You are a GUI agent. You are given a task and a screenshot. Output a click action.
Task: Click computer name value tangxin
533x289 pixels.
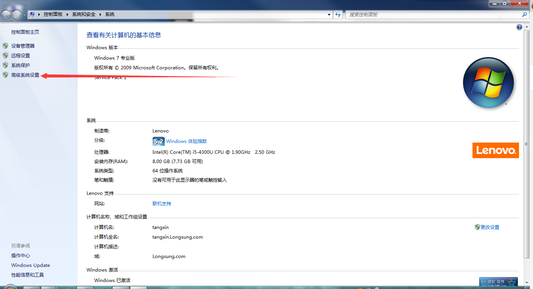[x=161, y=227]
